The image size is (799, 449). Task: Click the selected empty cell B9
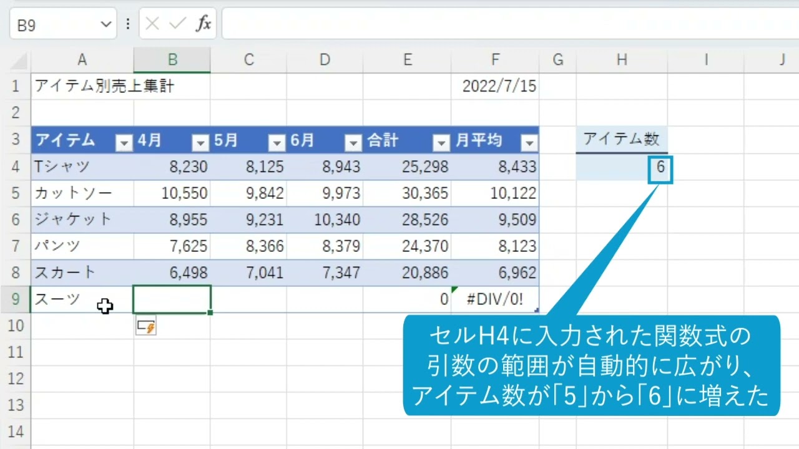pyautogui.click(x=172, y=299)
